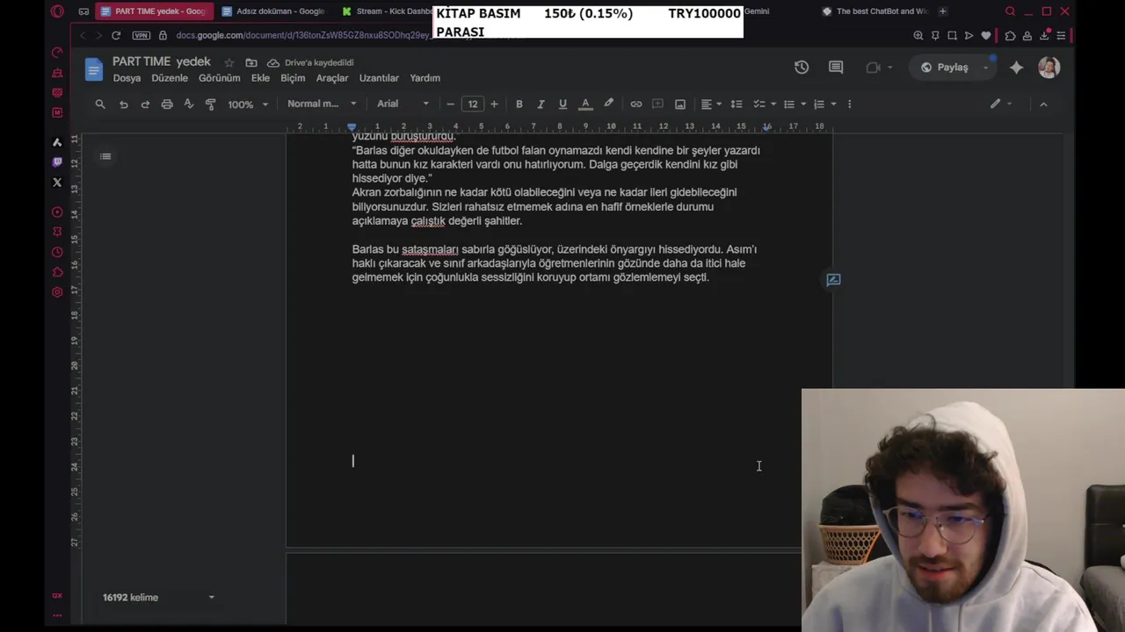Run spelling and grammar check
Image resolution: width=1125 pixels, height=632 pixels.
[188, 104]
